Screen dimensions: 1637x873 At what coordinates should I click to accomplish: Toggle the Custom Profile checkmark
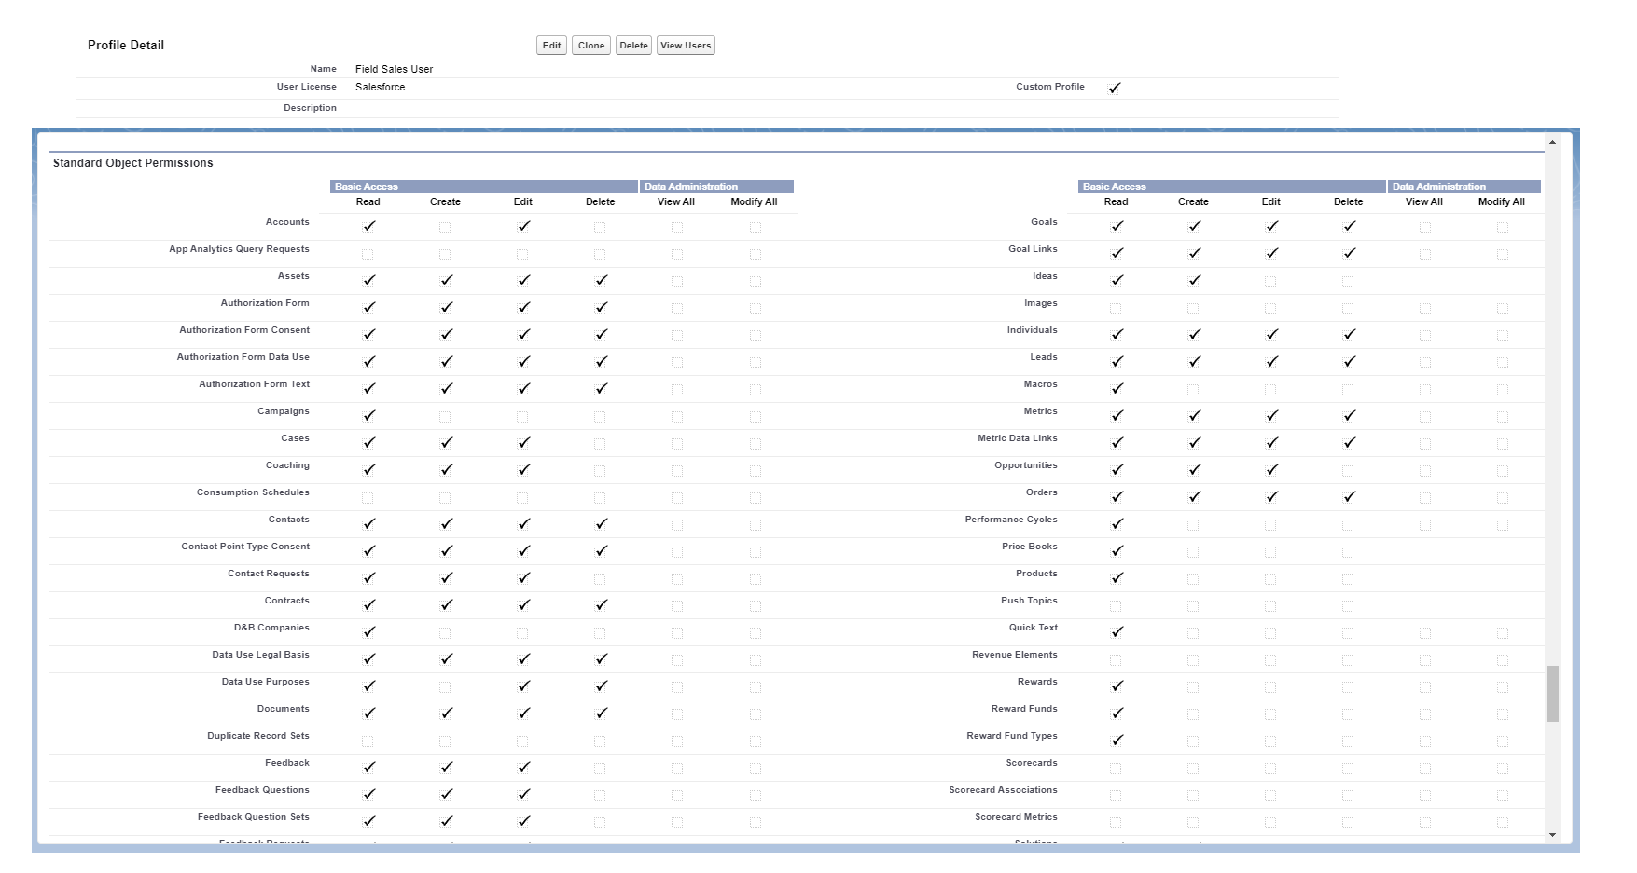[1115, 89]
